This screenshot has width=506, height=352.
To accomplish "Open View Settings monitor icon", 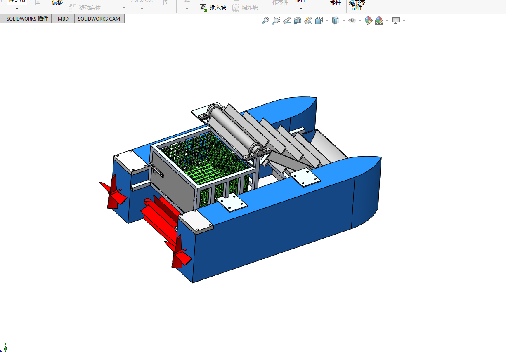I will pos(396,21).
